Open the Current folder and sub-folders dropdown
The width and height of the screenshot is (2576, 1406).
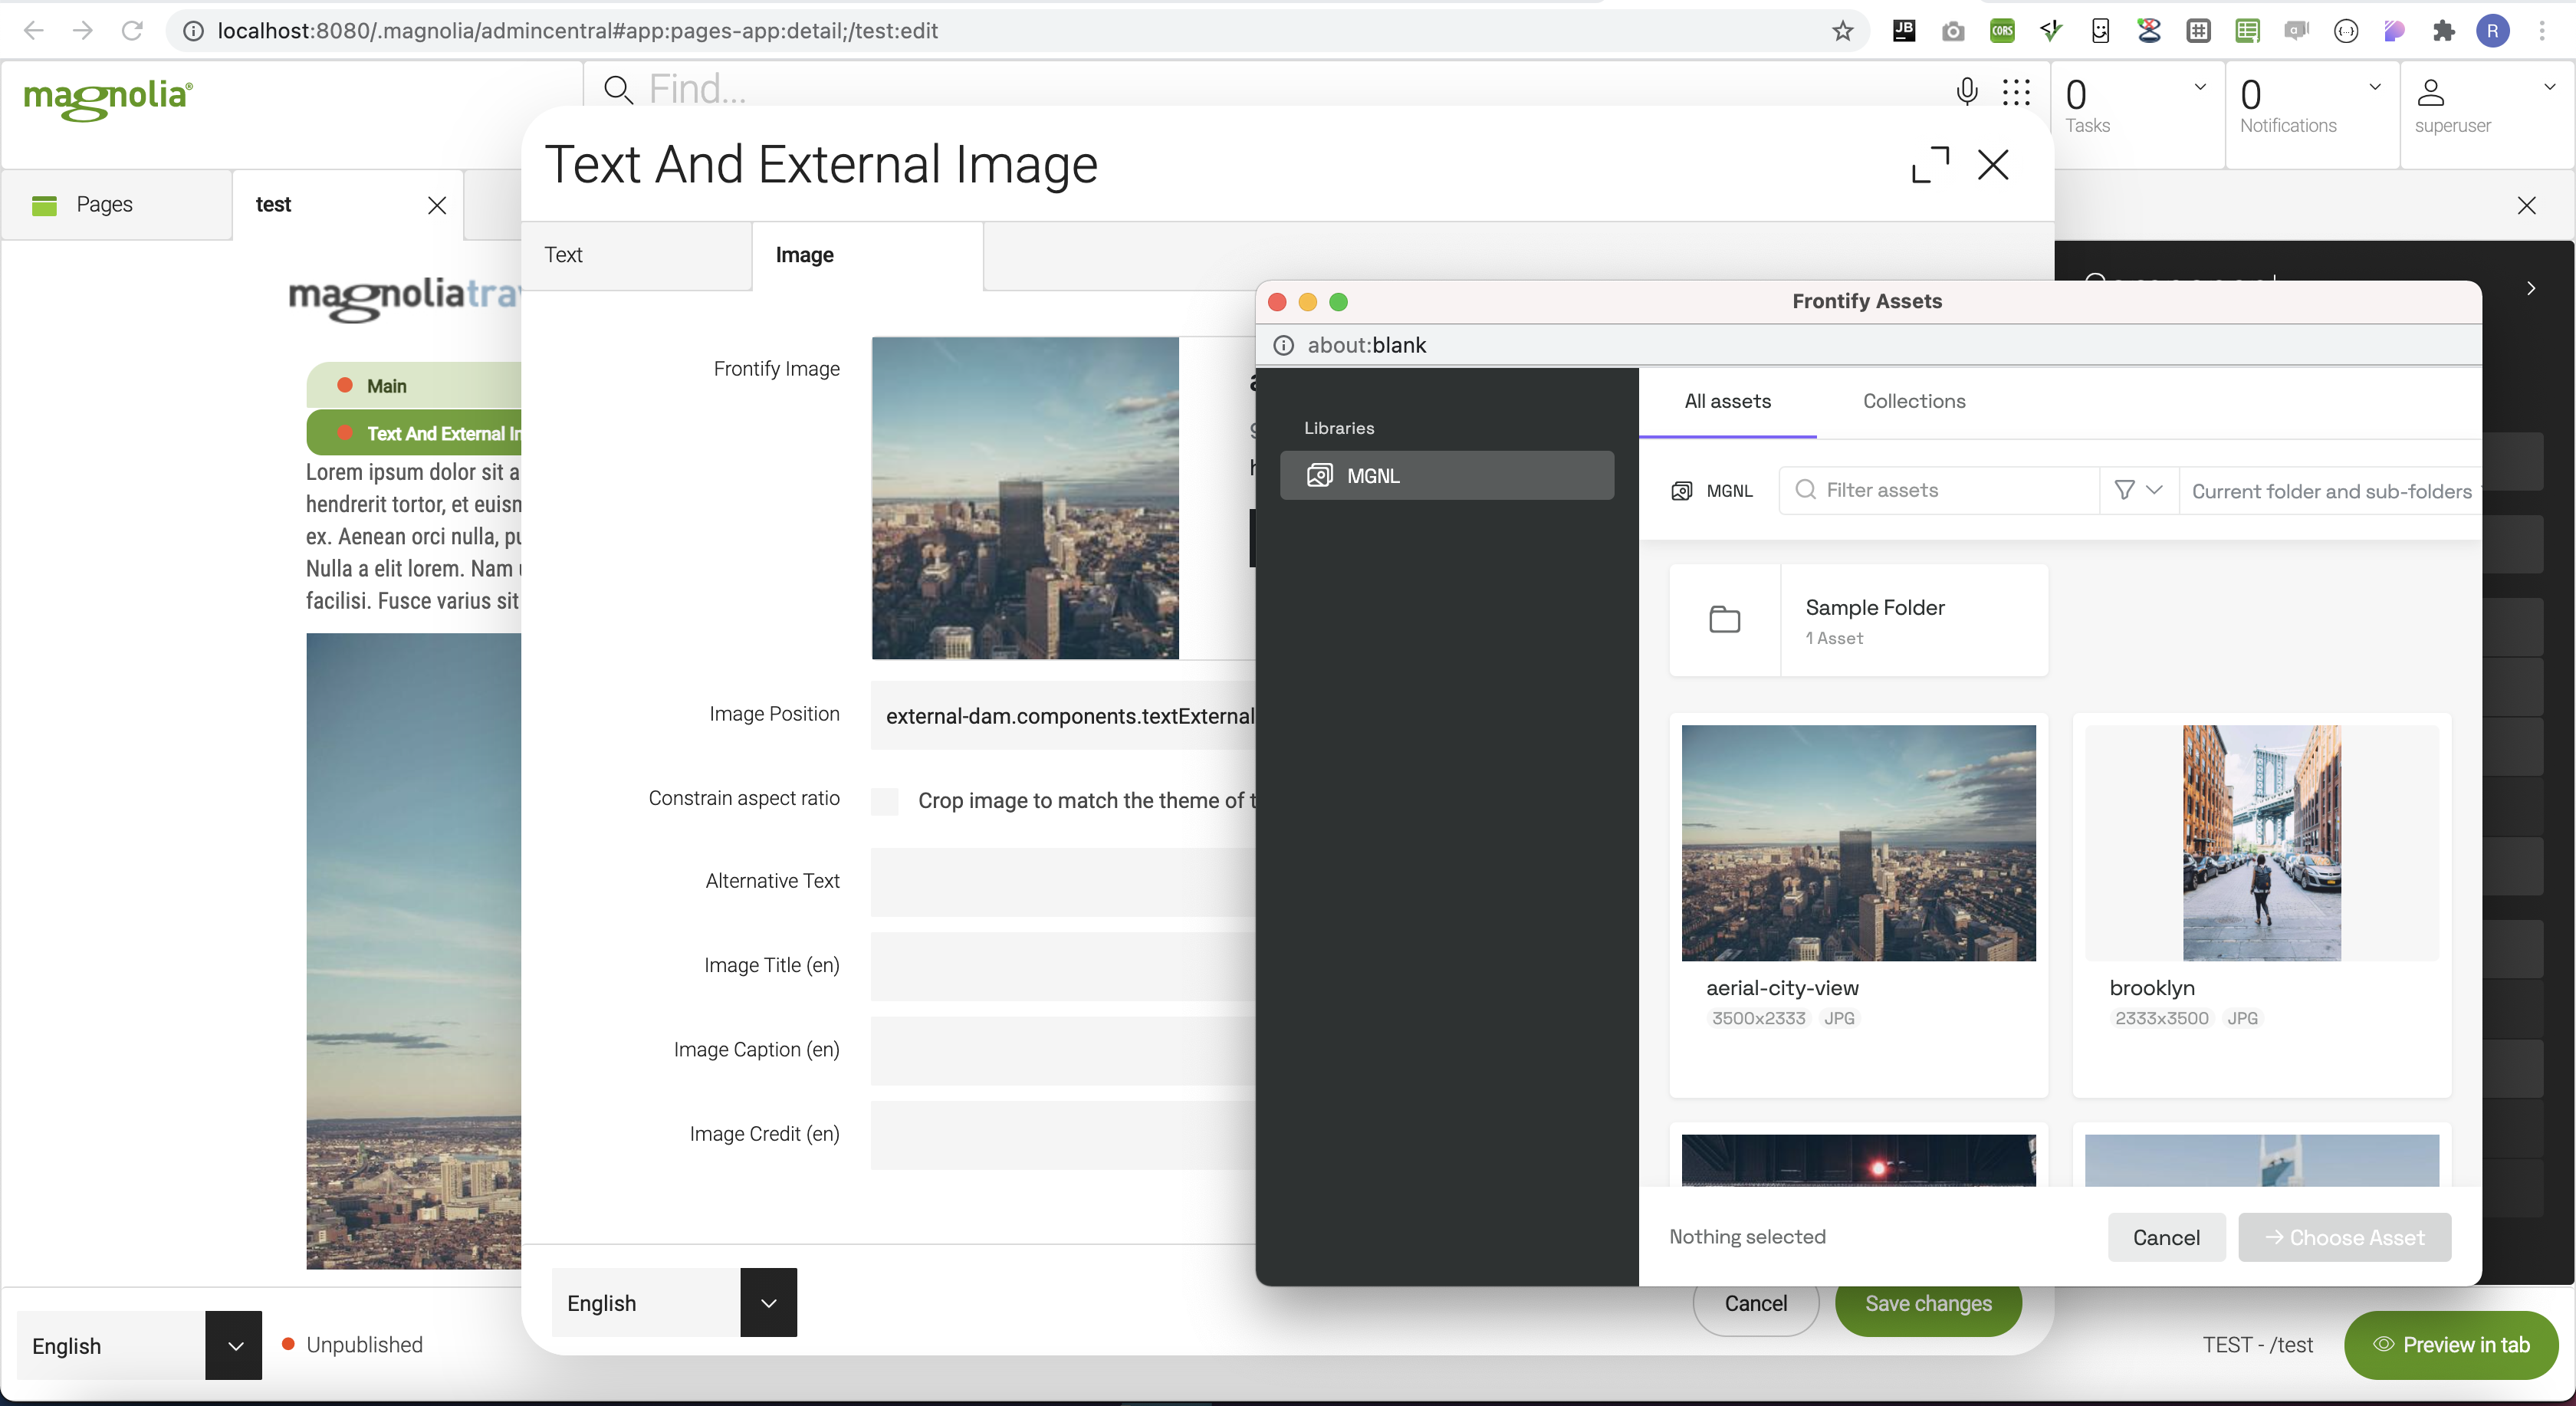click(2330, 491)
